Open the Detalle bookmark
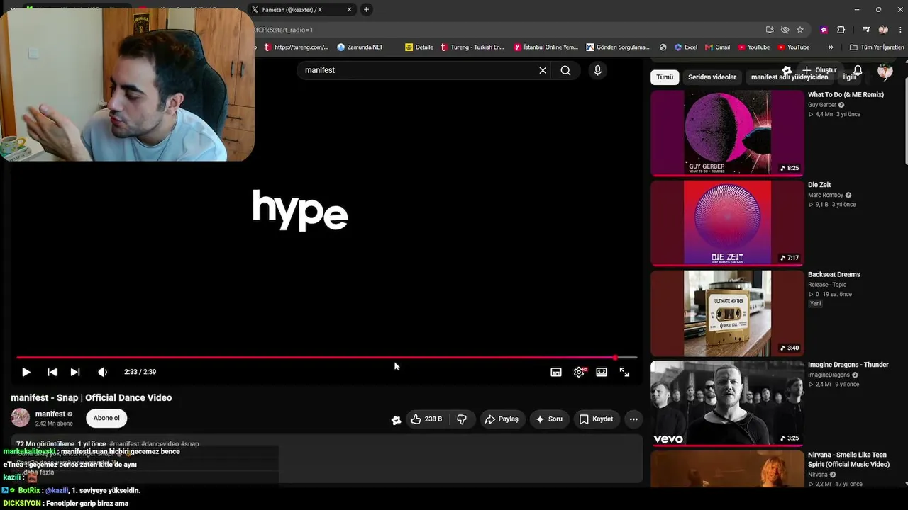 click(419, 47)
